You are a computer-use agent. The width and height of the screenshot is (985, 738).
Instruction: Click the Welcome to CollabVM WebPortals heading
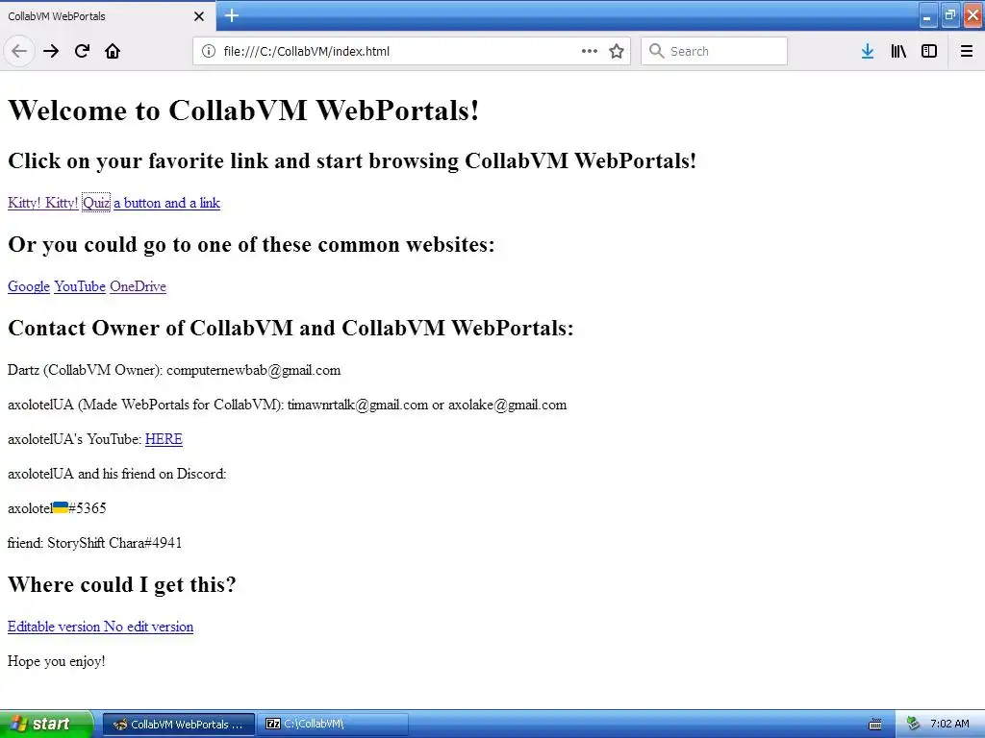coord(243,111)
